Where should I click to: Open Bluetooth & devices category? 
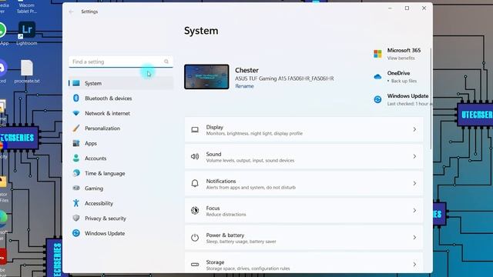coord(121,98)
